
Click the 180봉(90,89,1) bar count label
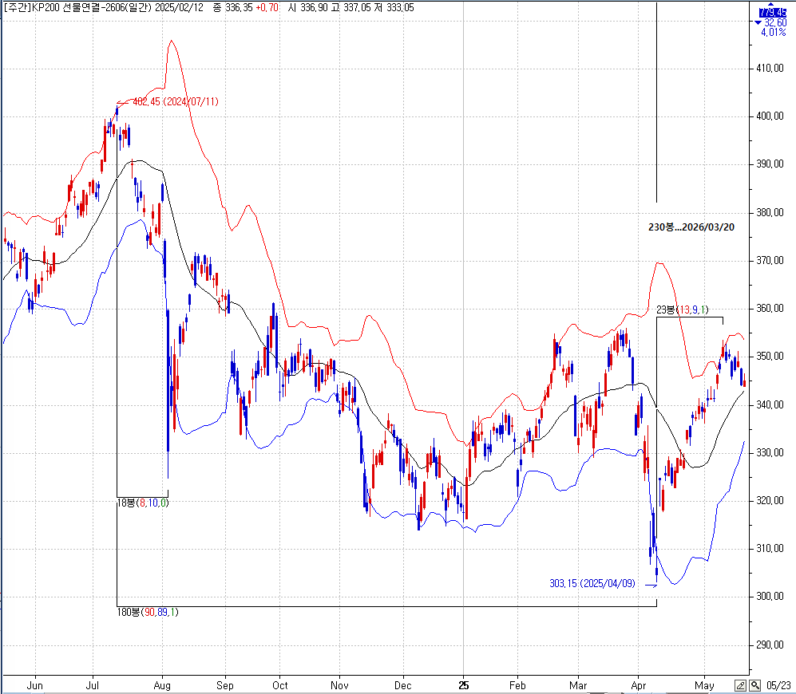coord(148,612)
